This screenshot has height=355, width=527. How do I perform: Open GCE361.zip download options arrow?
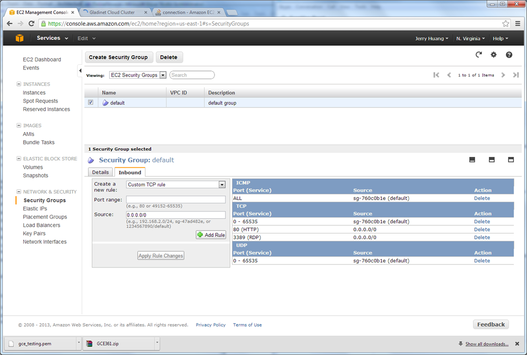pos(157,343)
